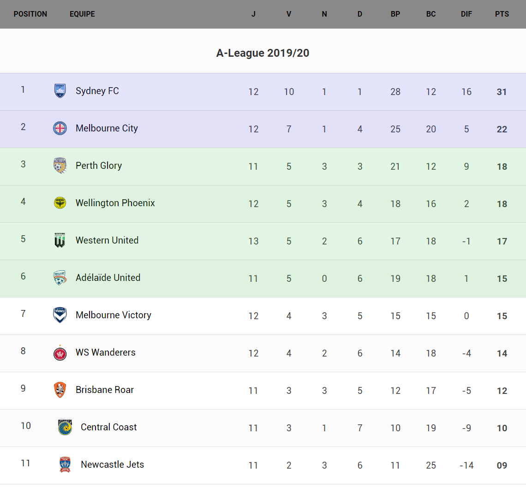The width and height of the screenshot is (526, 488).
Task: Open the Western United logo
Action: coord(60,240)
